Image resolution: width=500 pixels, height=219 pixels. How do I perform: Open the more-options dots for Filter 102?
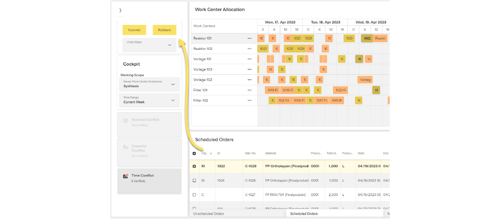pos(250,101)
